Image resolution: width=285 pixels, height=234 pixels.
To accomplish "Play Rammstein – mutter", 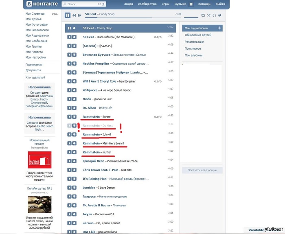I will click(69, 152).
